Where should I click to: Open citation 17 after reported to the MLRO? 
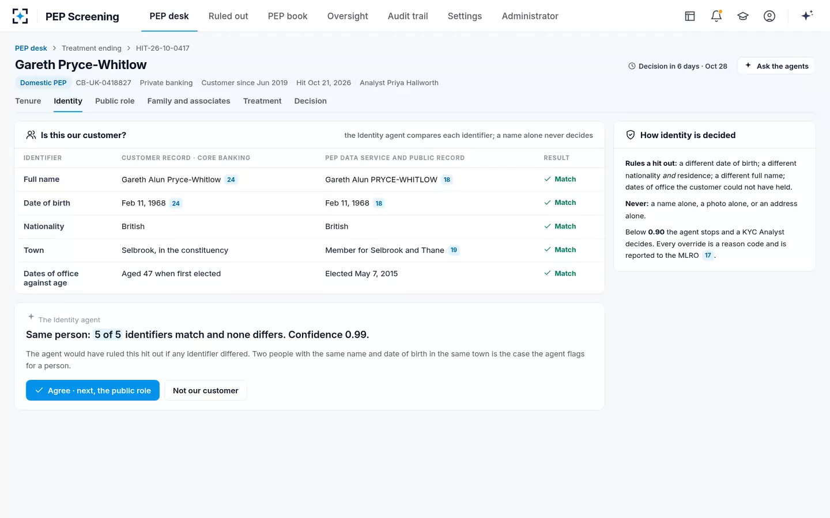708,256
